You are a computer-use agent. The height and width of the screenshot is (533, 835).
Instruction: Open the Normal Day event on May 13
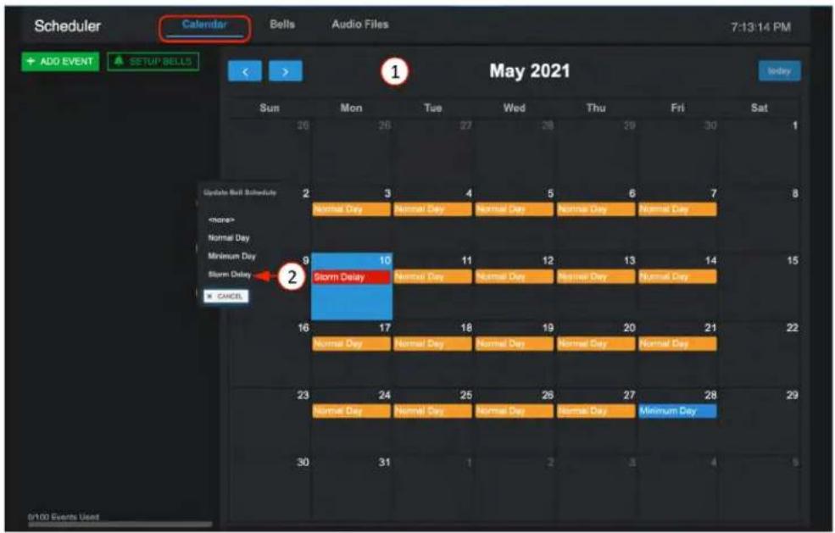coord(596,277)
